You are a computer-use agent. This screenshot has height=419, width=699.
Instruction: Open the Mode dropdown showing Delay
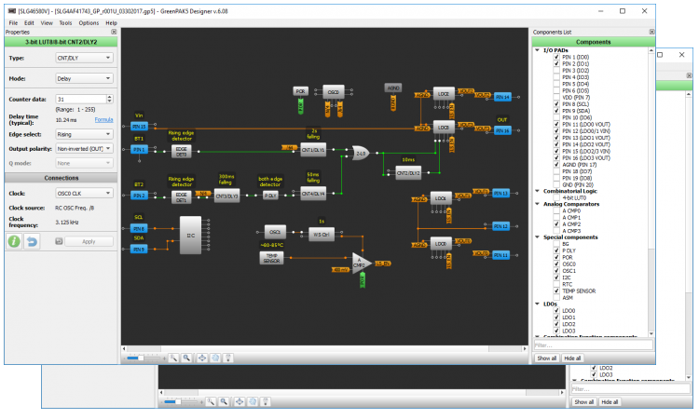84,78
